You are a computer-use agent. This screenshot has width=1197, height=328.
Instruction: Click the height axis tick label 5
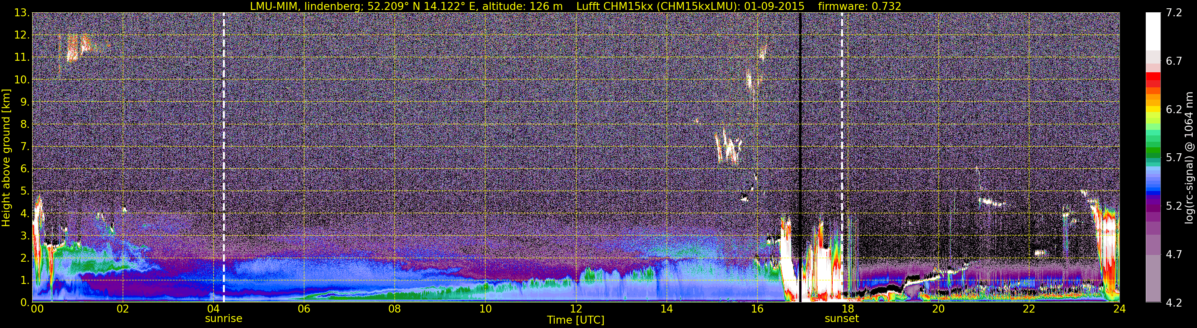click(25, 191)
